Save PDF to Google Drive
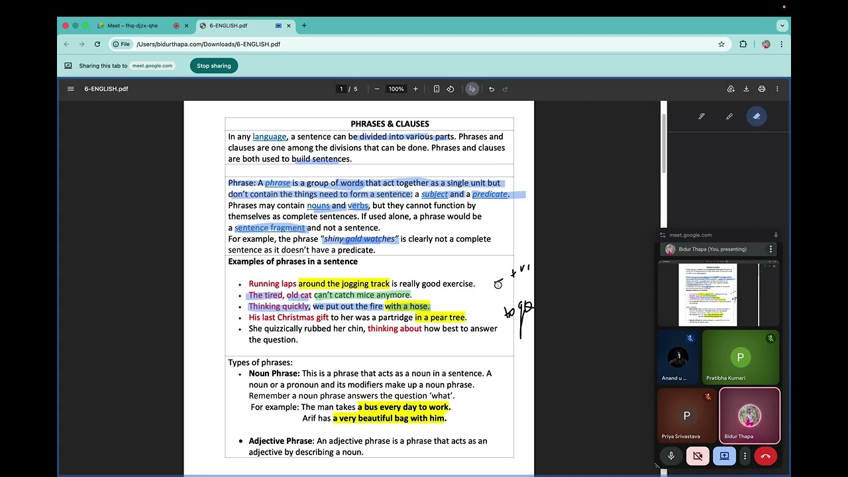This screenshot has width=848, height=477. pyautogui.click(x=731, y=89)
